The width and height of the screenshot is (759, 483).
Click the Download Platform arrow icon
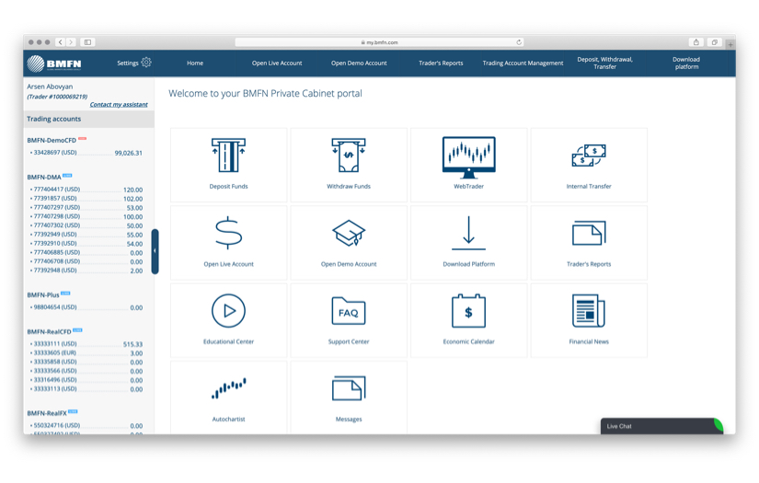tap(468, 233)
